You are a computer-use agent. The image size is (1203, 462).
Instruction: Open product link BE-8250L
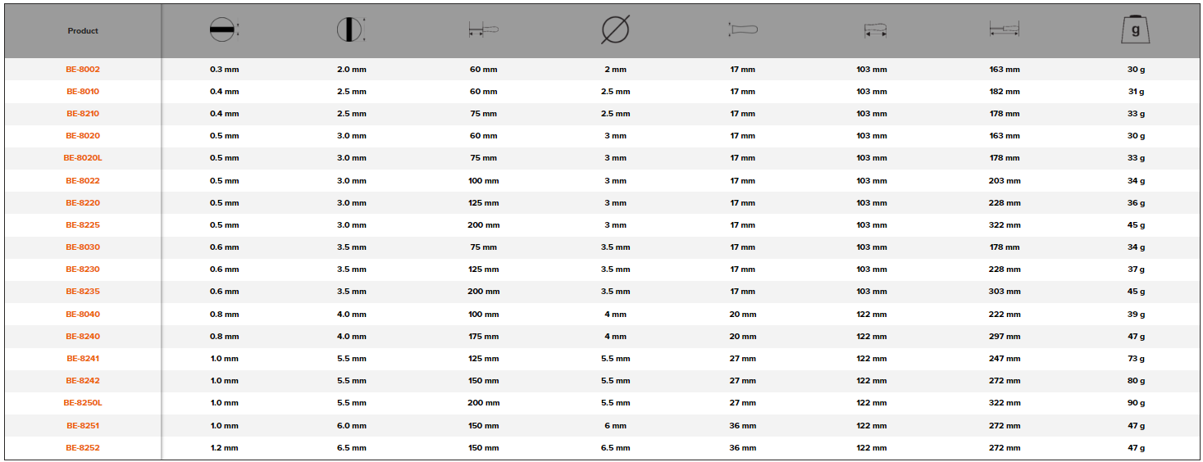pos(83,403)
